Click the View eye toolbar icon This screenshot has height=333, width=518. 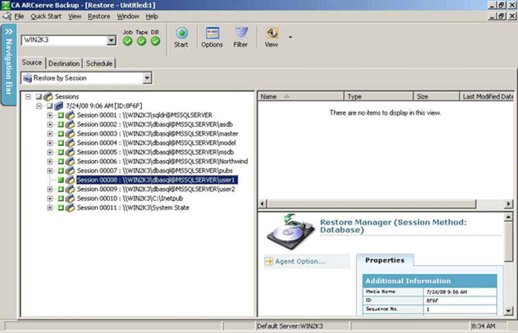pos(272,33)
